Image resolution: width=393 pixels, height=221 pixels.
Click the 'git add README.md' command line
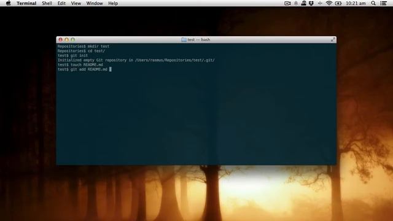pos(82,69)
